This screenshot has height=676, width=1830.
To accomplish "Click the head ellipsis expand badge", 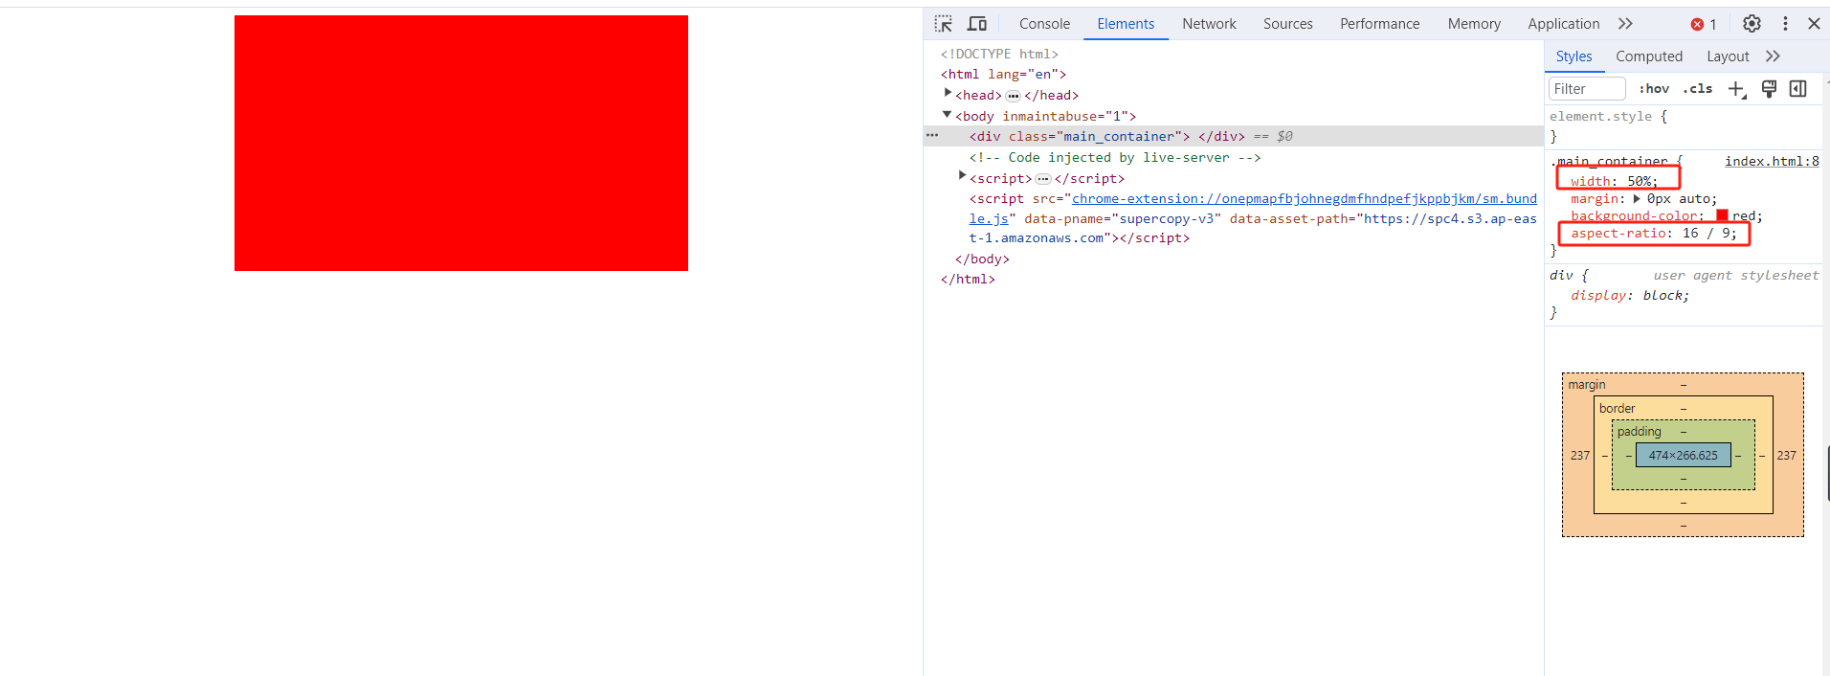I will pyautogui.click(x=1013, y=96).
